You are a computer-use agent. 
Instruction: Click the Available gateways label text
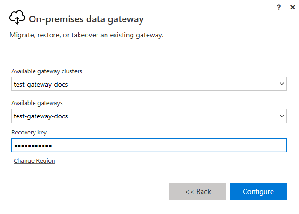(37, 103)
